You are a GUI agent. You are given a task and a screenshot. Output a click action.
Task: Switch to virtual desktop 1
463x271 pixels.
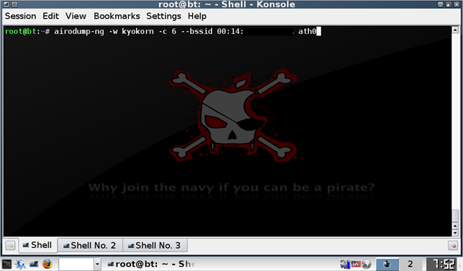tap(387, 264)
